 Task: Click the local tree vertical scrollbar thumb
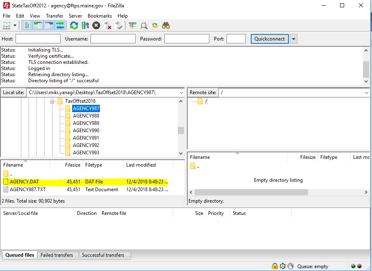(181, 131)
